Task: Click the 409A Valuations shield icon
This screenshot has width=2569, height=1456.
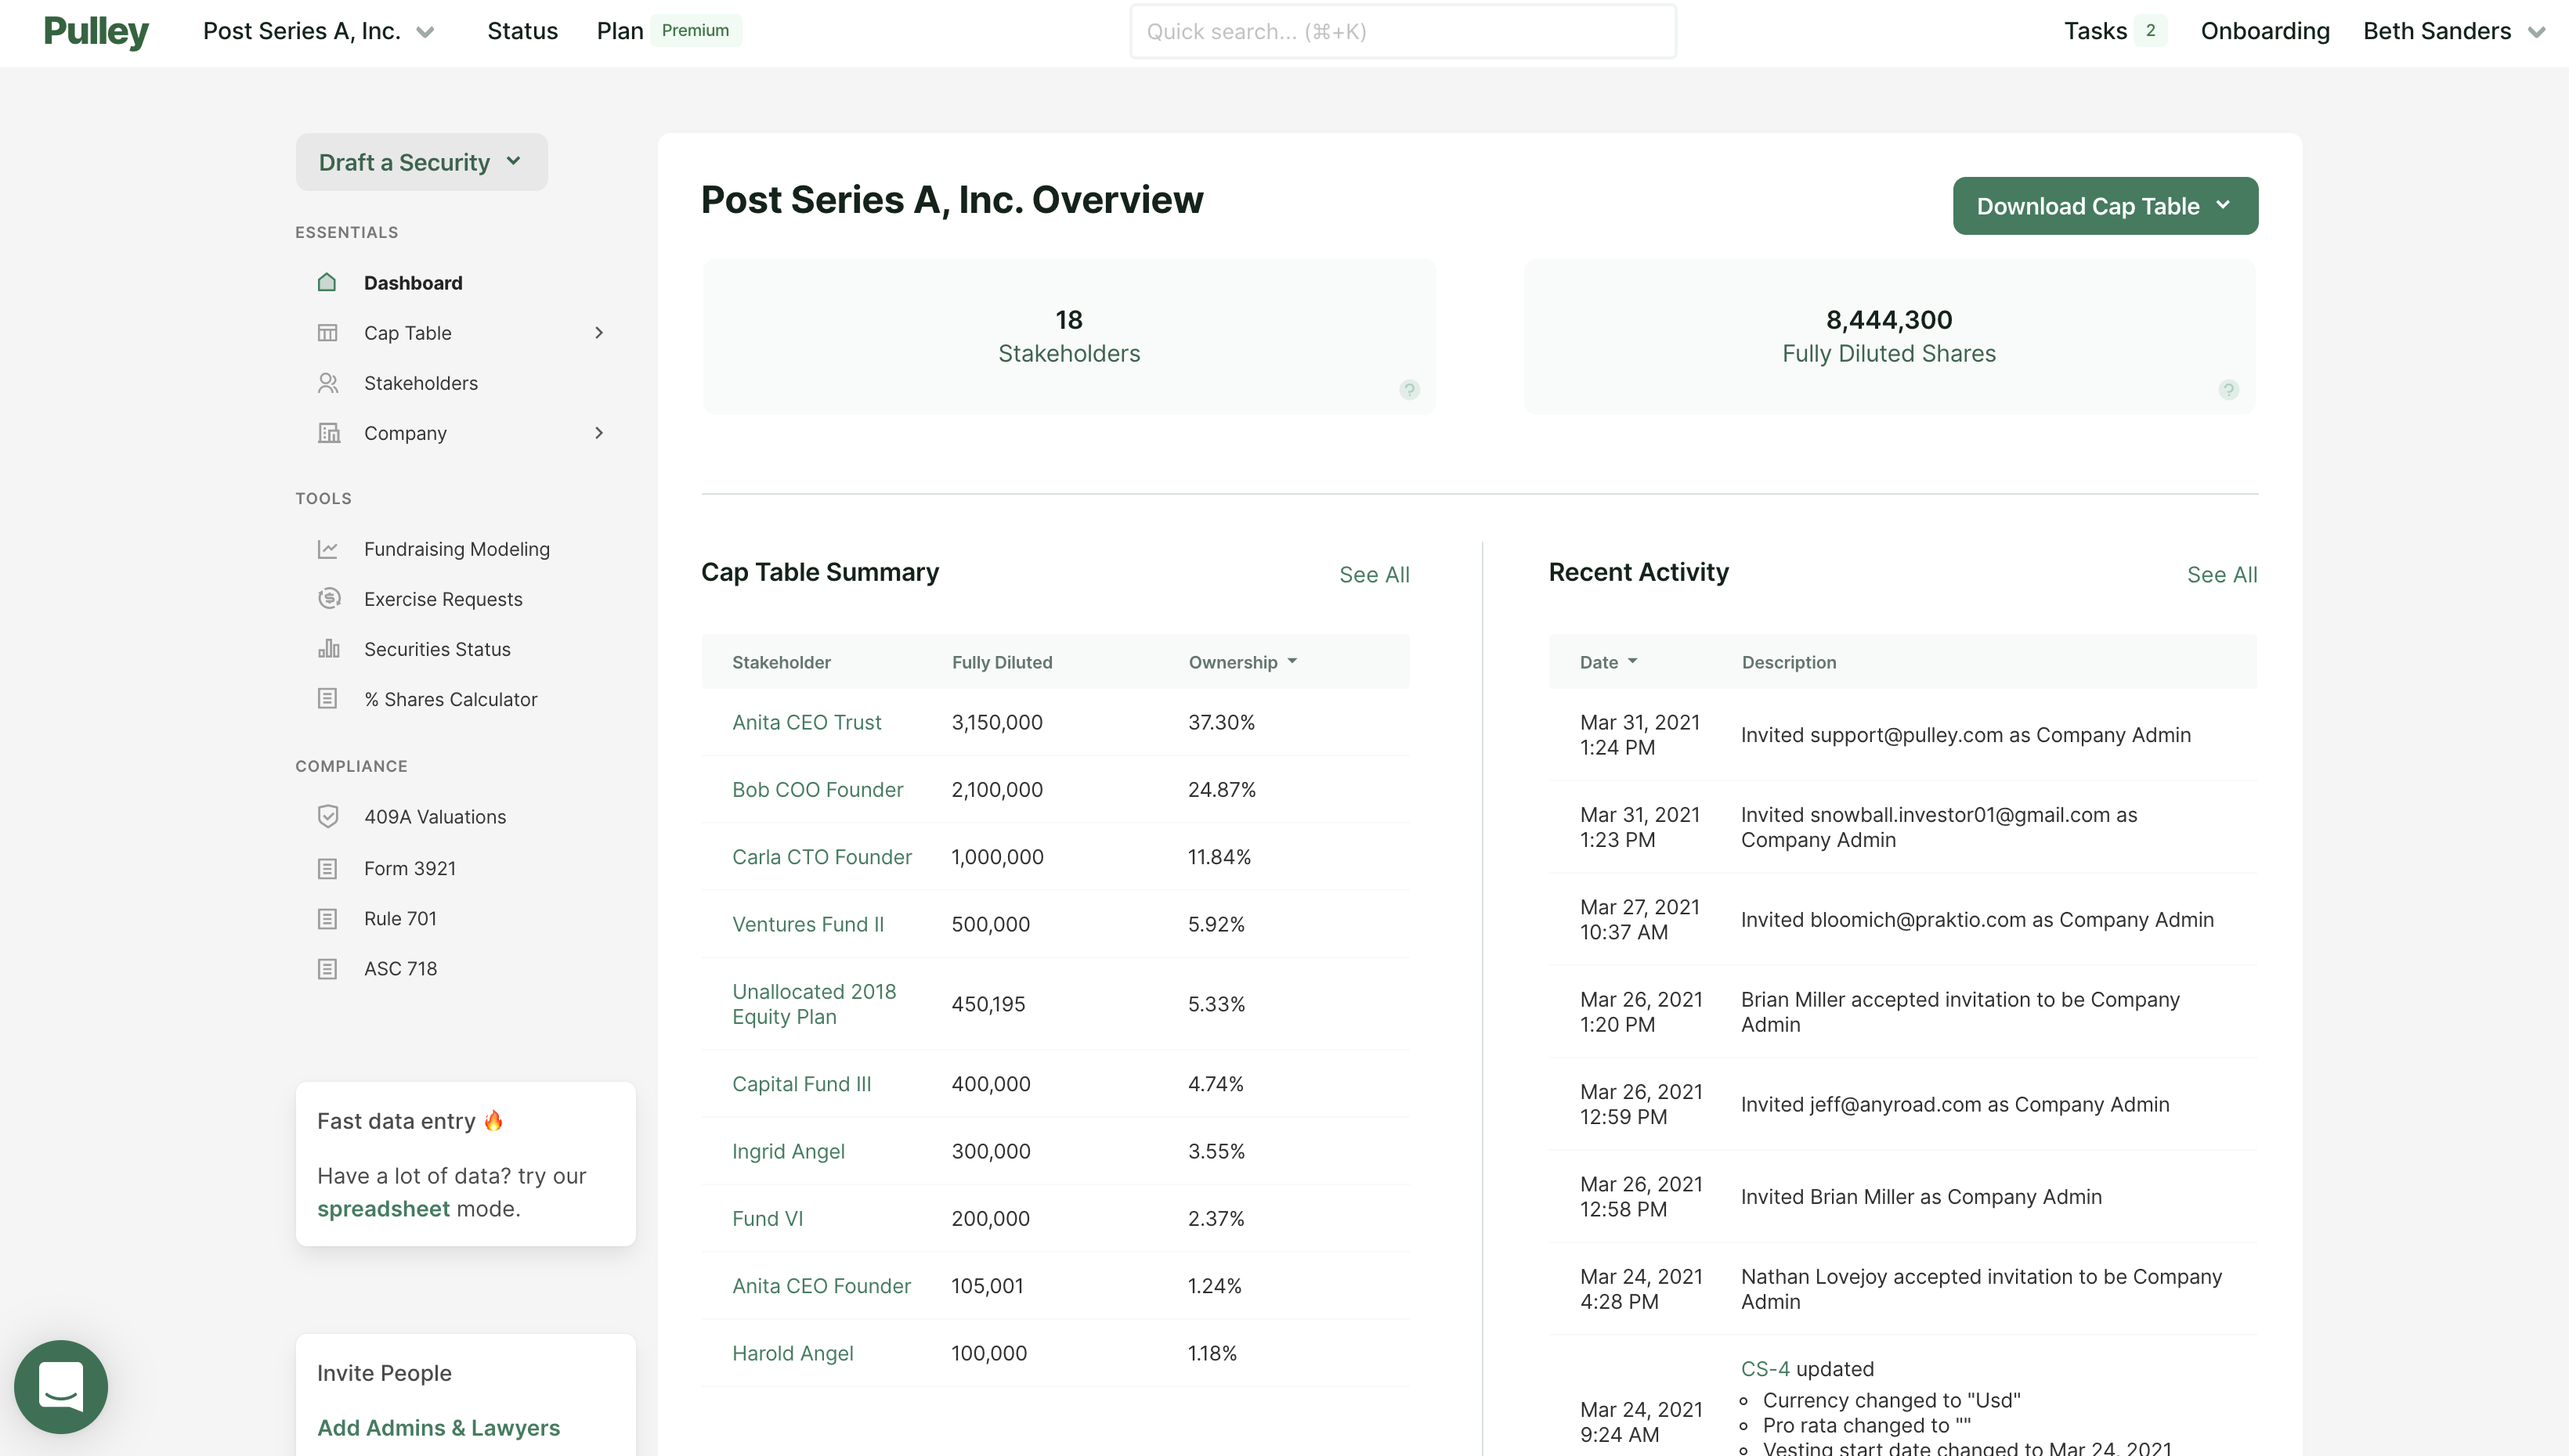Action: point(327,816)
